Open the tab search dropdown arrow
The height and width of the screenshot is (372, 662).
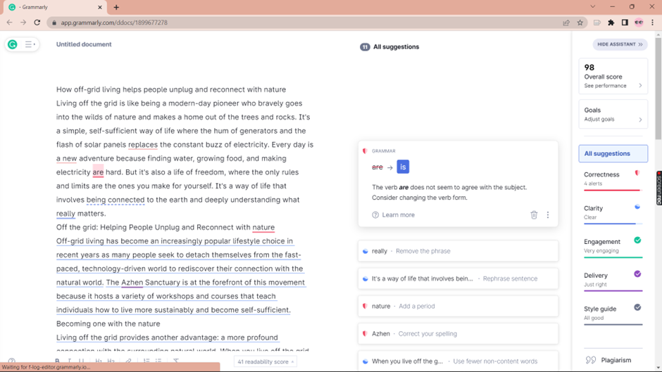click(593, 7)
